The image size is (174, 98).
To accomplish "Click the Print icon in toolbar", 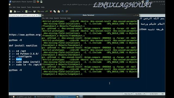I will pyautogui.click(x=35, y=11).
